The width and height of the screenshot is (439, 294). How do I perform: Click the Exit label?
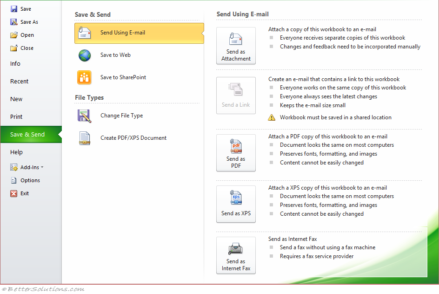pyautogui.click(x=25, y=193)
